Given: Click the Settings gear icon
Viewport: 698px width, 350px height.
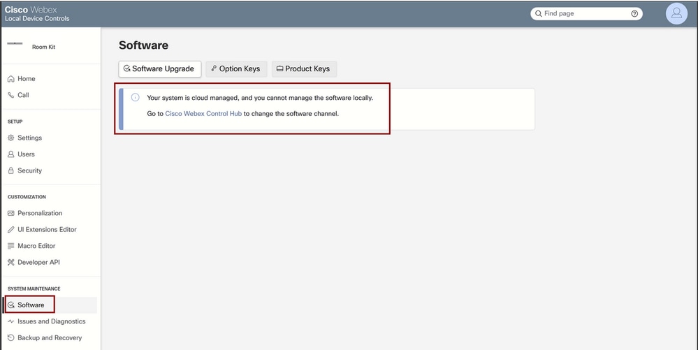Looking at the screenshot, I should 11,138.
